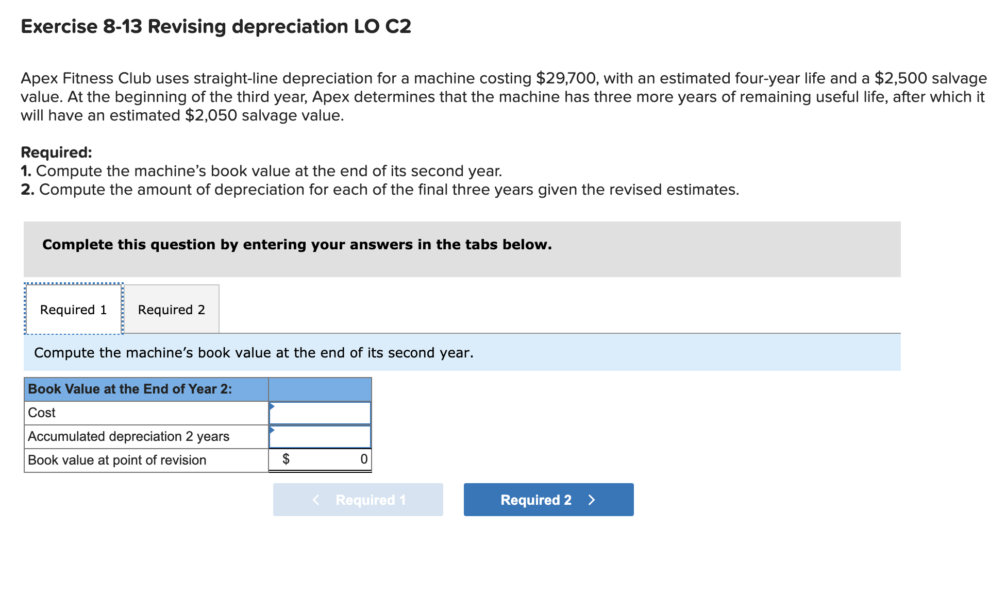Viewport: 1006px width, 615px height.
Task: Click the blue flag icon beside Cost input
Action: [272, 406]
